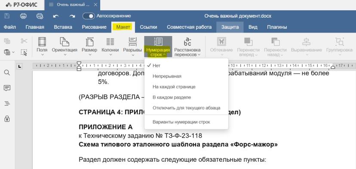Switch to the Главная tab
Viewport: 356px width, 169px height.
point(35,27)
